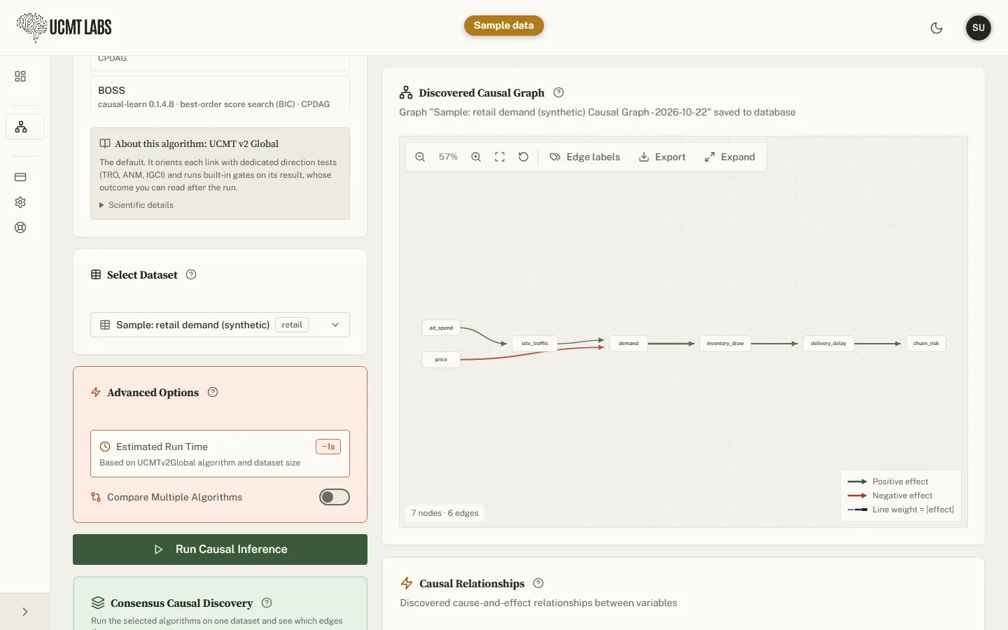
Task: Enable Compare Multiple Algorithms switch
Action: pos(335,497)
